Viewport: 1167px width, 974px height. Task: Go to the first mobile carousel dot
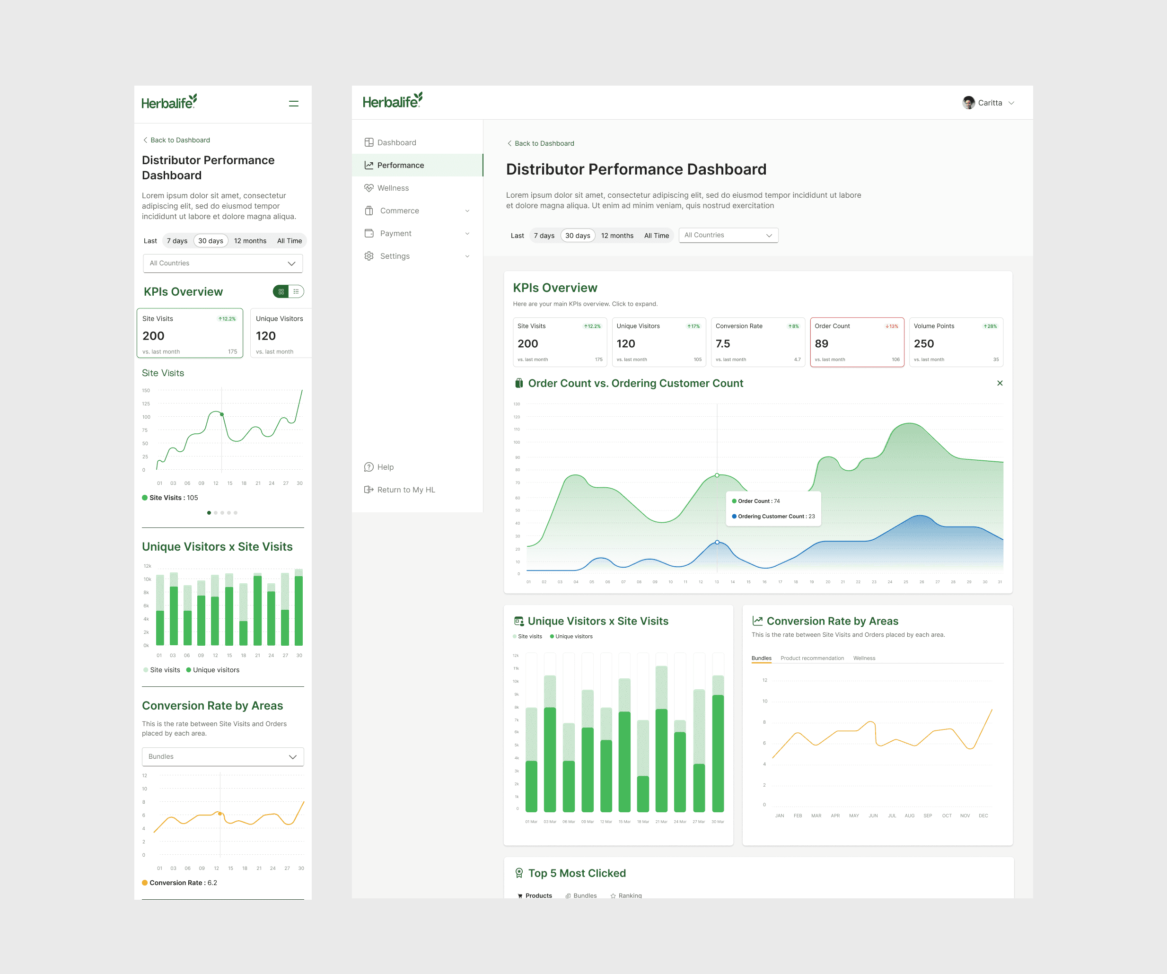pyautogui.click(x=209, y=513)
